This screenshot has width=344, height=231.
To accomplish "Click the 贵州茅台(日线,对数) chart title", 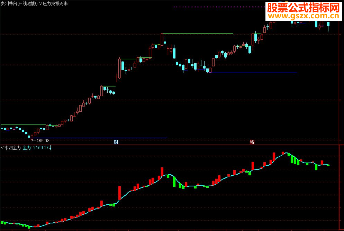I will [x=19, y=4].
